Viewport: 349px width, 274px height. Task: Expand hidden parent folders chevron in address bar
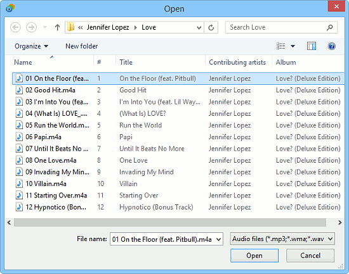[x=81, y=28]
